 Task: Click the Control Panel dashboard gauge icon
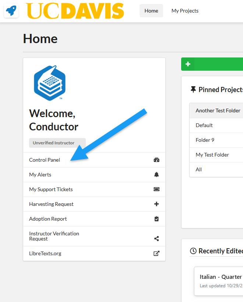click(x=156, y=160)
